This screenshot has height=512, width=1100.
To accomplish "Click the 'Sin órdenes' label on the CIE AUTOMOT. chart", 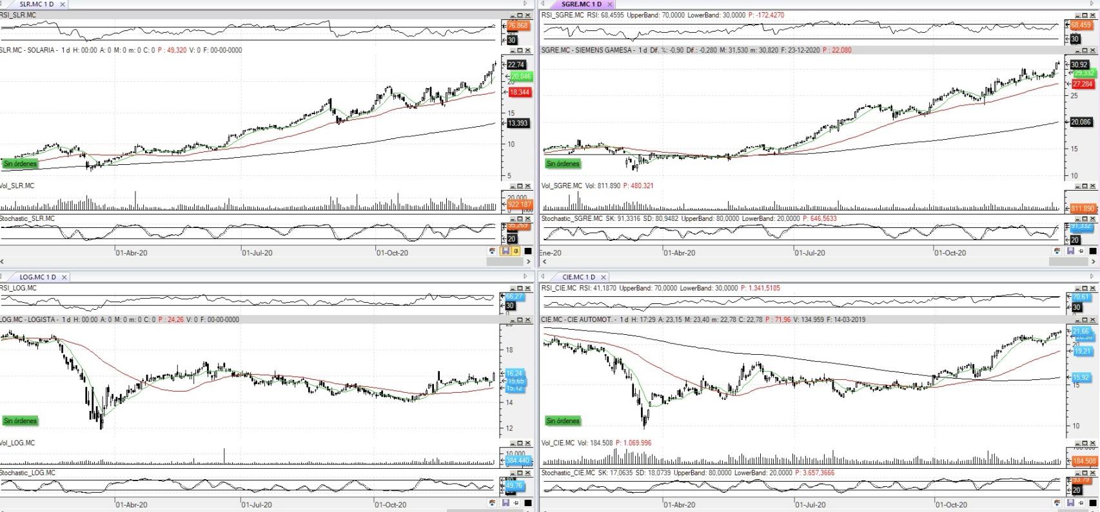I will coord(563,421).
